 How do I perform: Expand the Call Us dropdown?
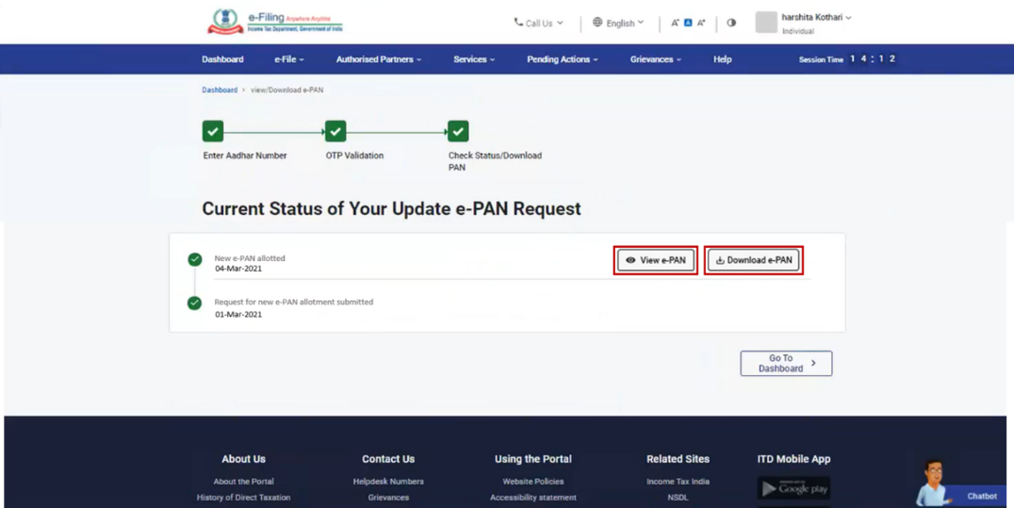[538, 23]
